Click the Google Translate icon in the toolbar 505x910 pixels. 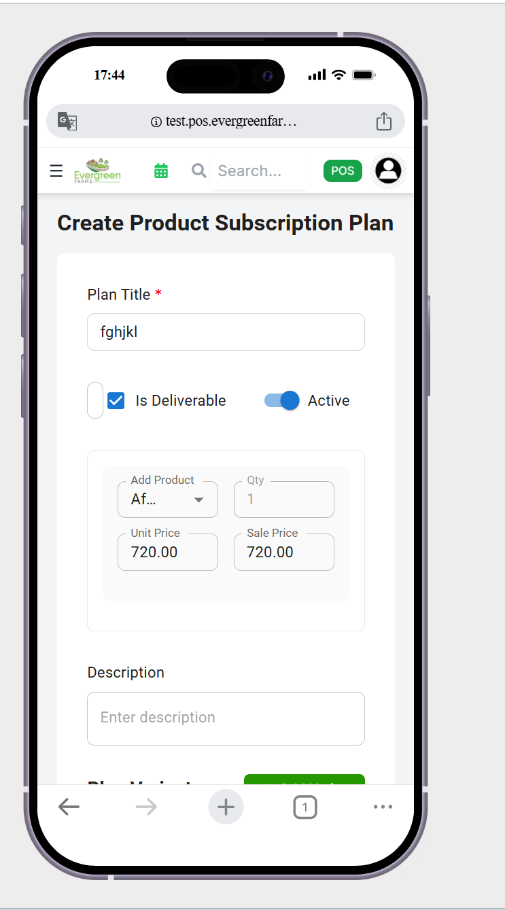tap(66, 121)
